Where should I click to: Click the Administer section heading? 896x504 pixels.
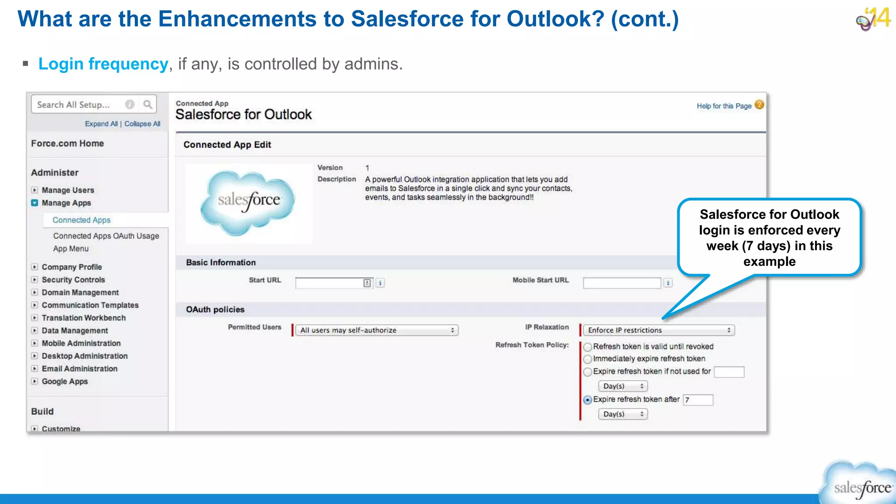point(55,172)
